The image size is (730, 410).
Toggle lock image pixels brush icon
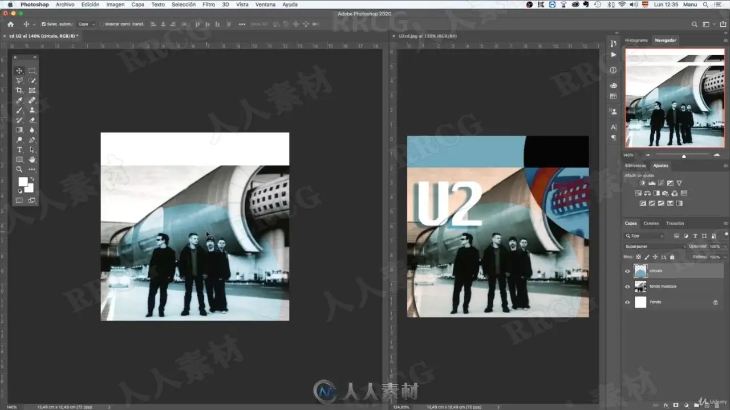[x=647, y=257]
